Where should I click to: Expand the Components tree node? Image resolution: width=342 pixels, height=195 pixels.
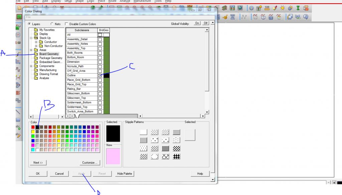pyautogui.click(x=31, y=66)
